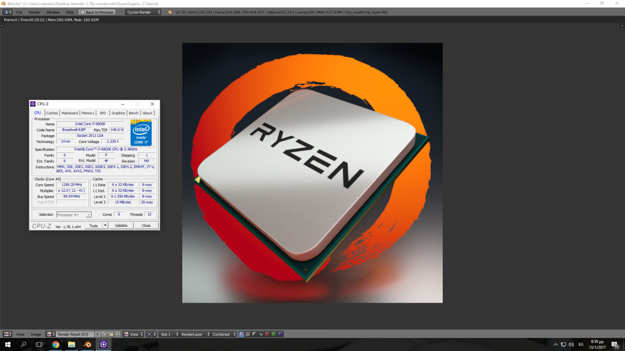Toggle blue channel display
The image size is (625, 351).
pos(280,334)
